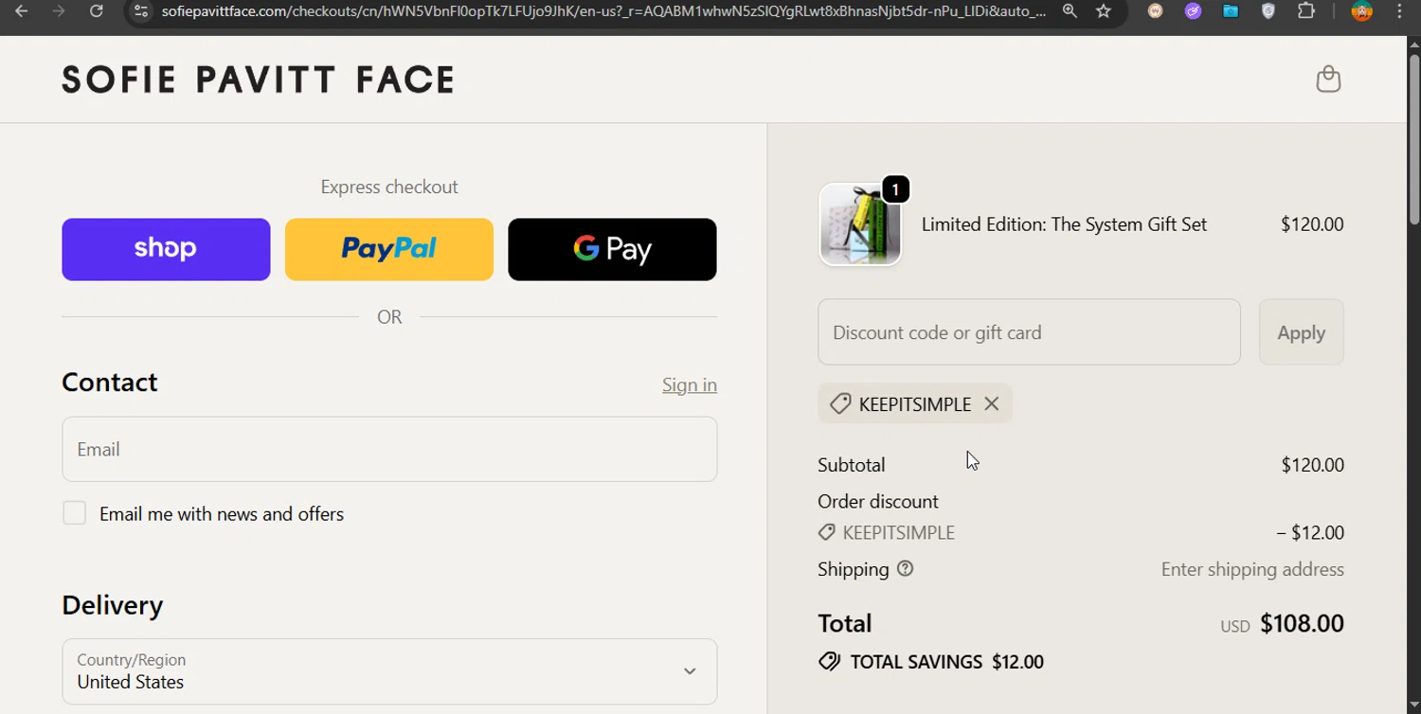Click the $120.00 Subtotal amount
The image size is (1421, 714).
click(x=1312, y=465)
